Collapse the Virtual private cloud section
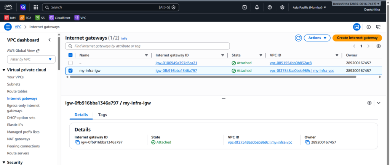Screen dimensions: 390x165 coord(4,70)
